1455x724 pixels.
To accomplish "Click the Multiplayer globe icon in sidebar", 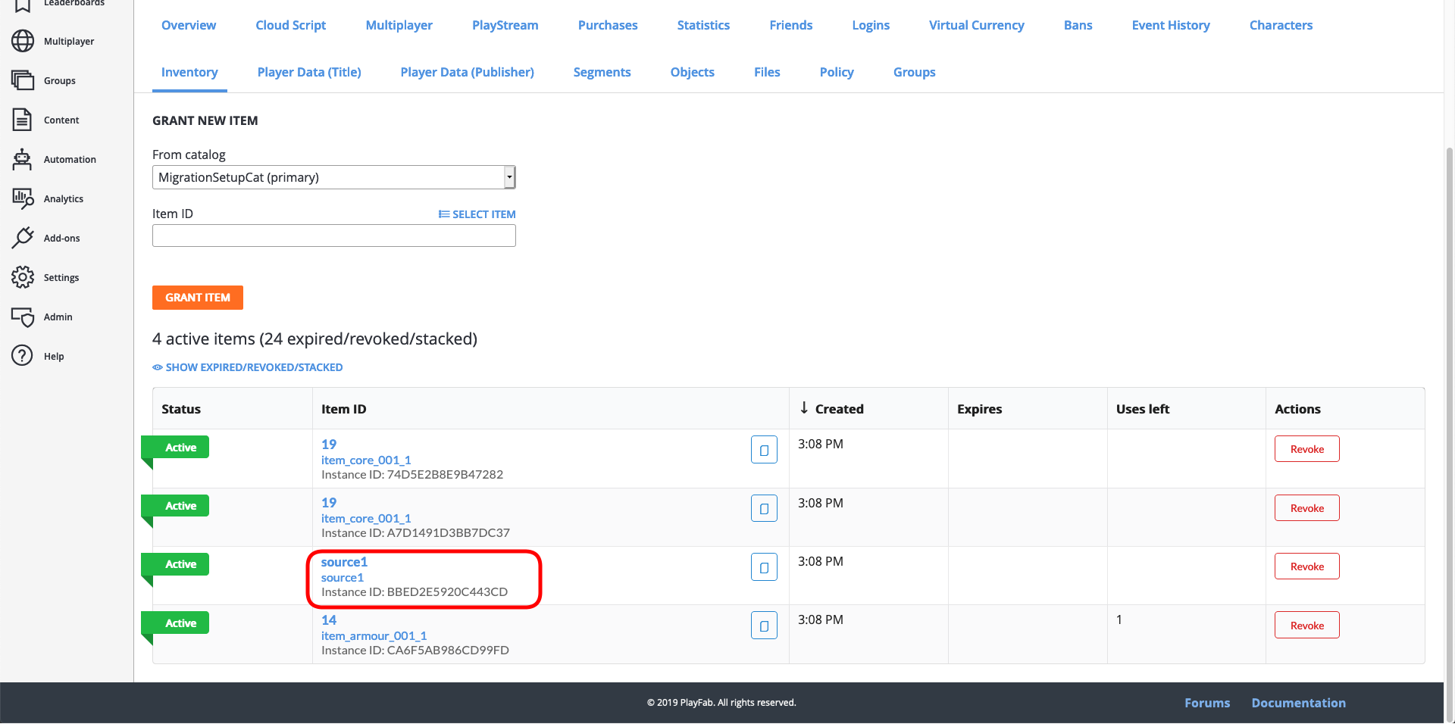I will click(23, 41).
